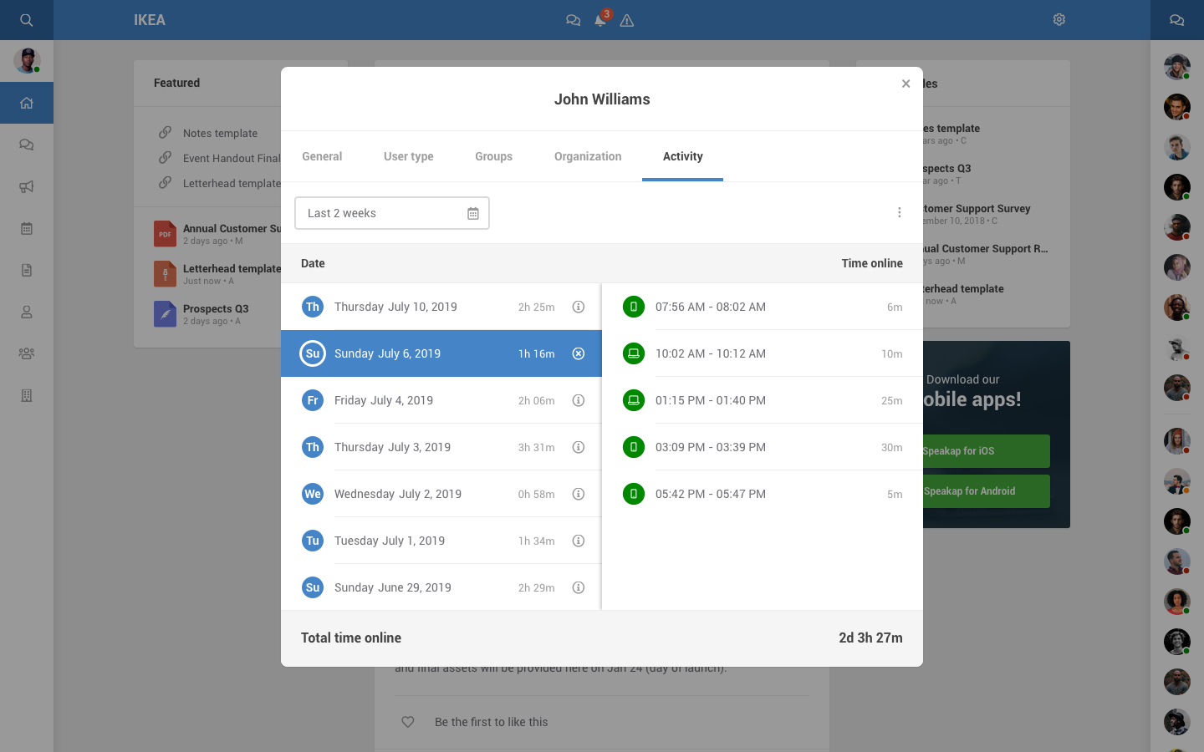
Task: Open Groups icon in left sidebar
Action: point(27,353)
